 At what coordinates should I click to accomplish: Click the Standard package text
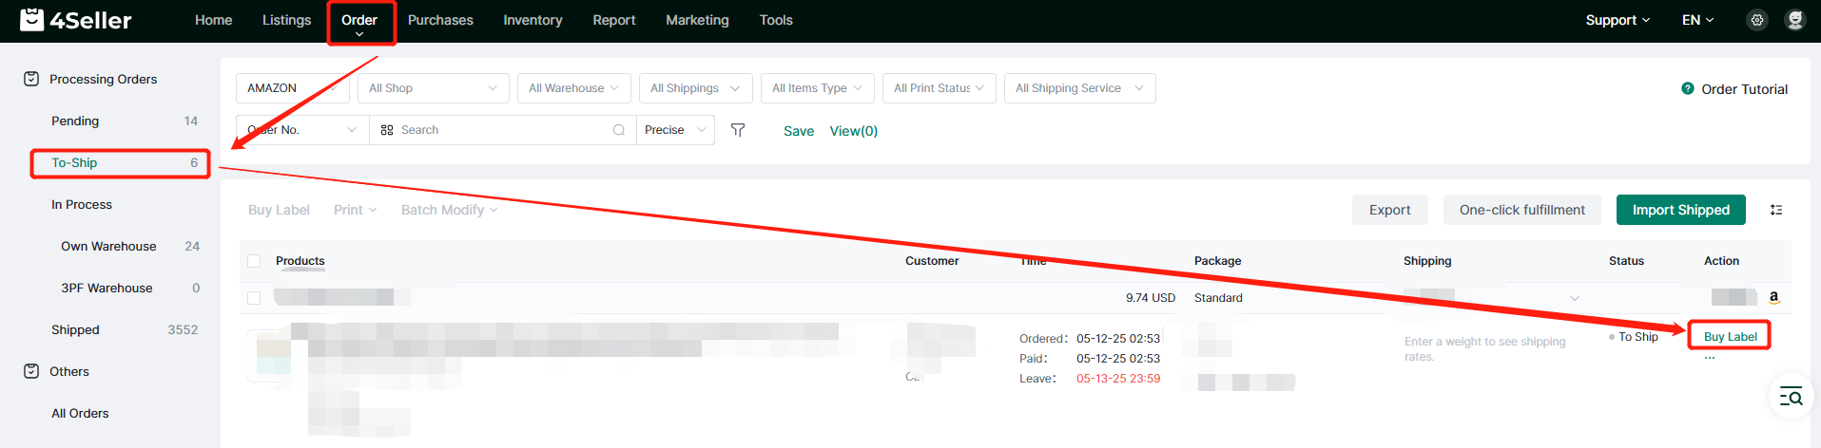1218,298
